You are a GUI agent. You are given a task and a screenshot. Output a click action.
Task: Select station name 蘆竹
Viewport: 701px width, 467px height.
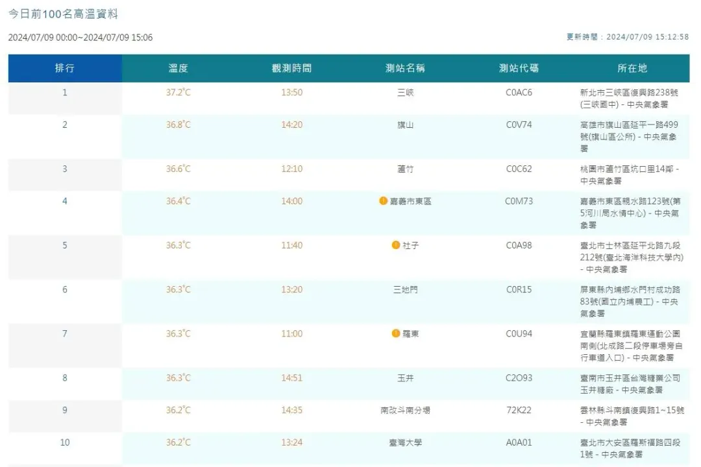pos(406,169)
